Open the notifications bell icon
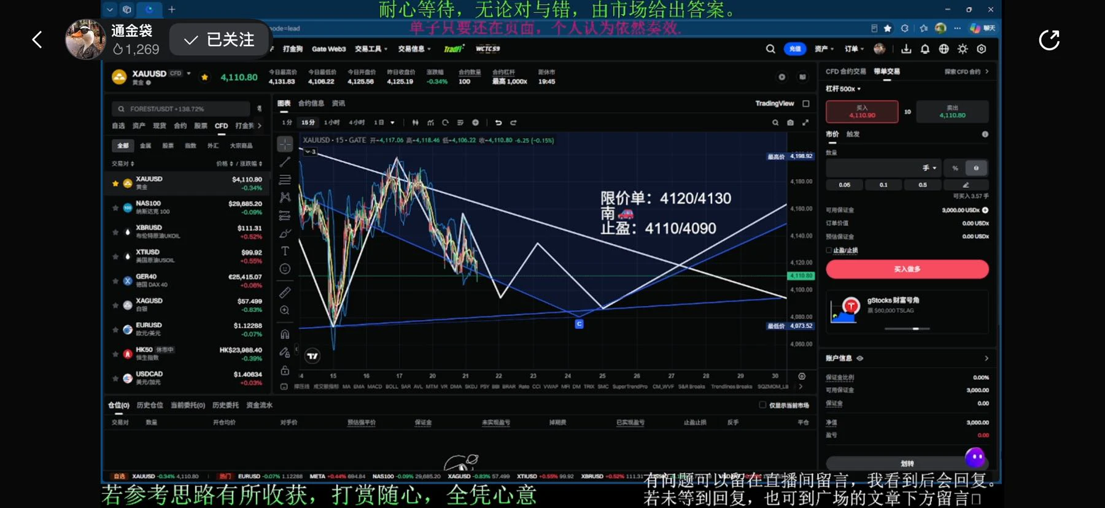Viewport: 1105px width, 508px height. [925, 49]
